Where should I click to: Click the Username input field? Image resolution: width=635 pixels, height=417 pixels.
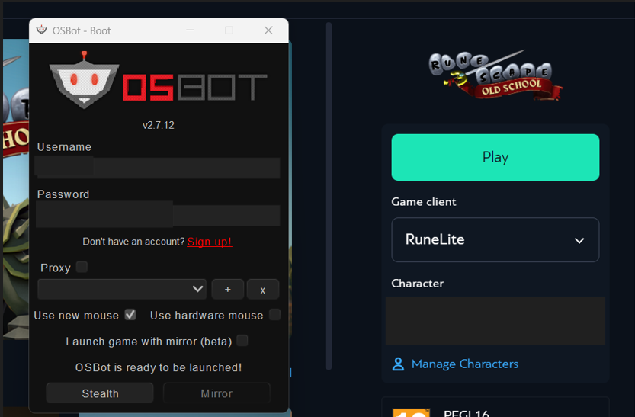[x=158, y=168]
